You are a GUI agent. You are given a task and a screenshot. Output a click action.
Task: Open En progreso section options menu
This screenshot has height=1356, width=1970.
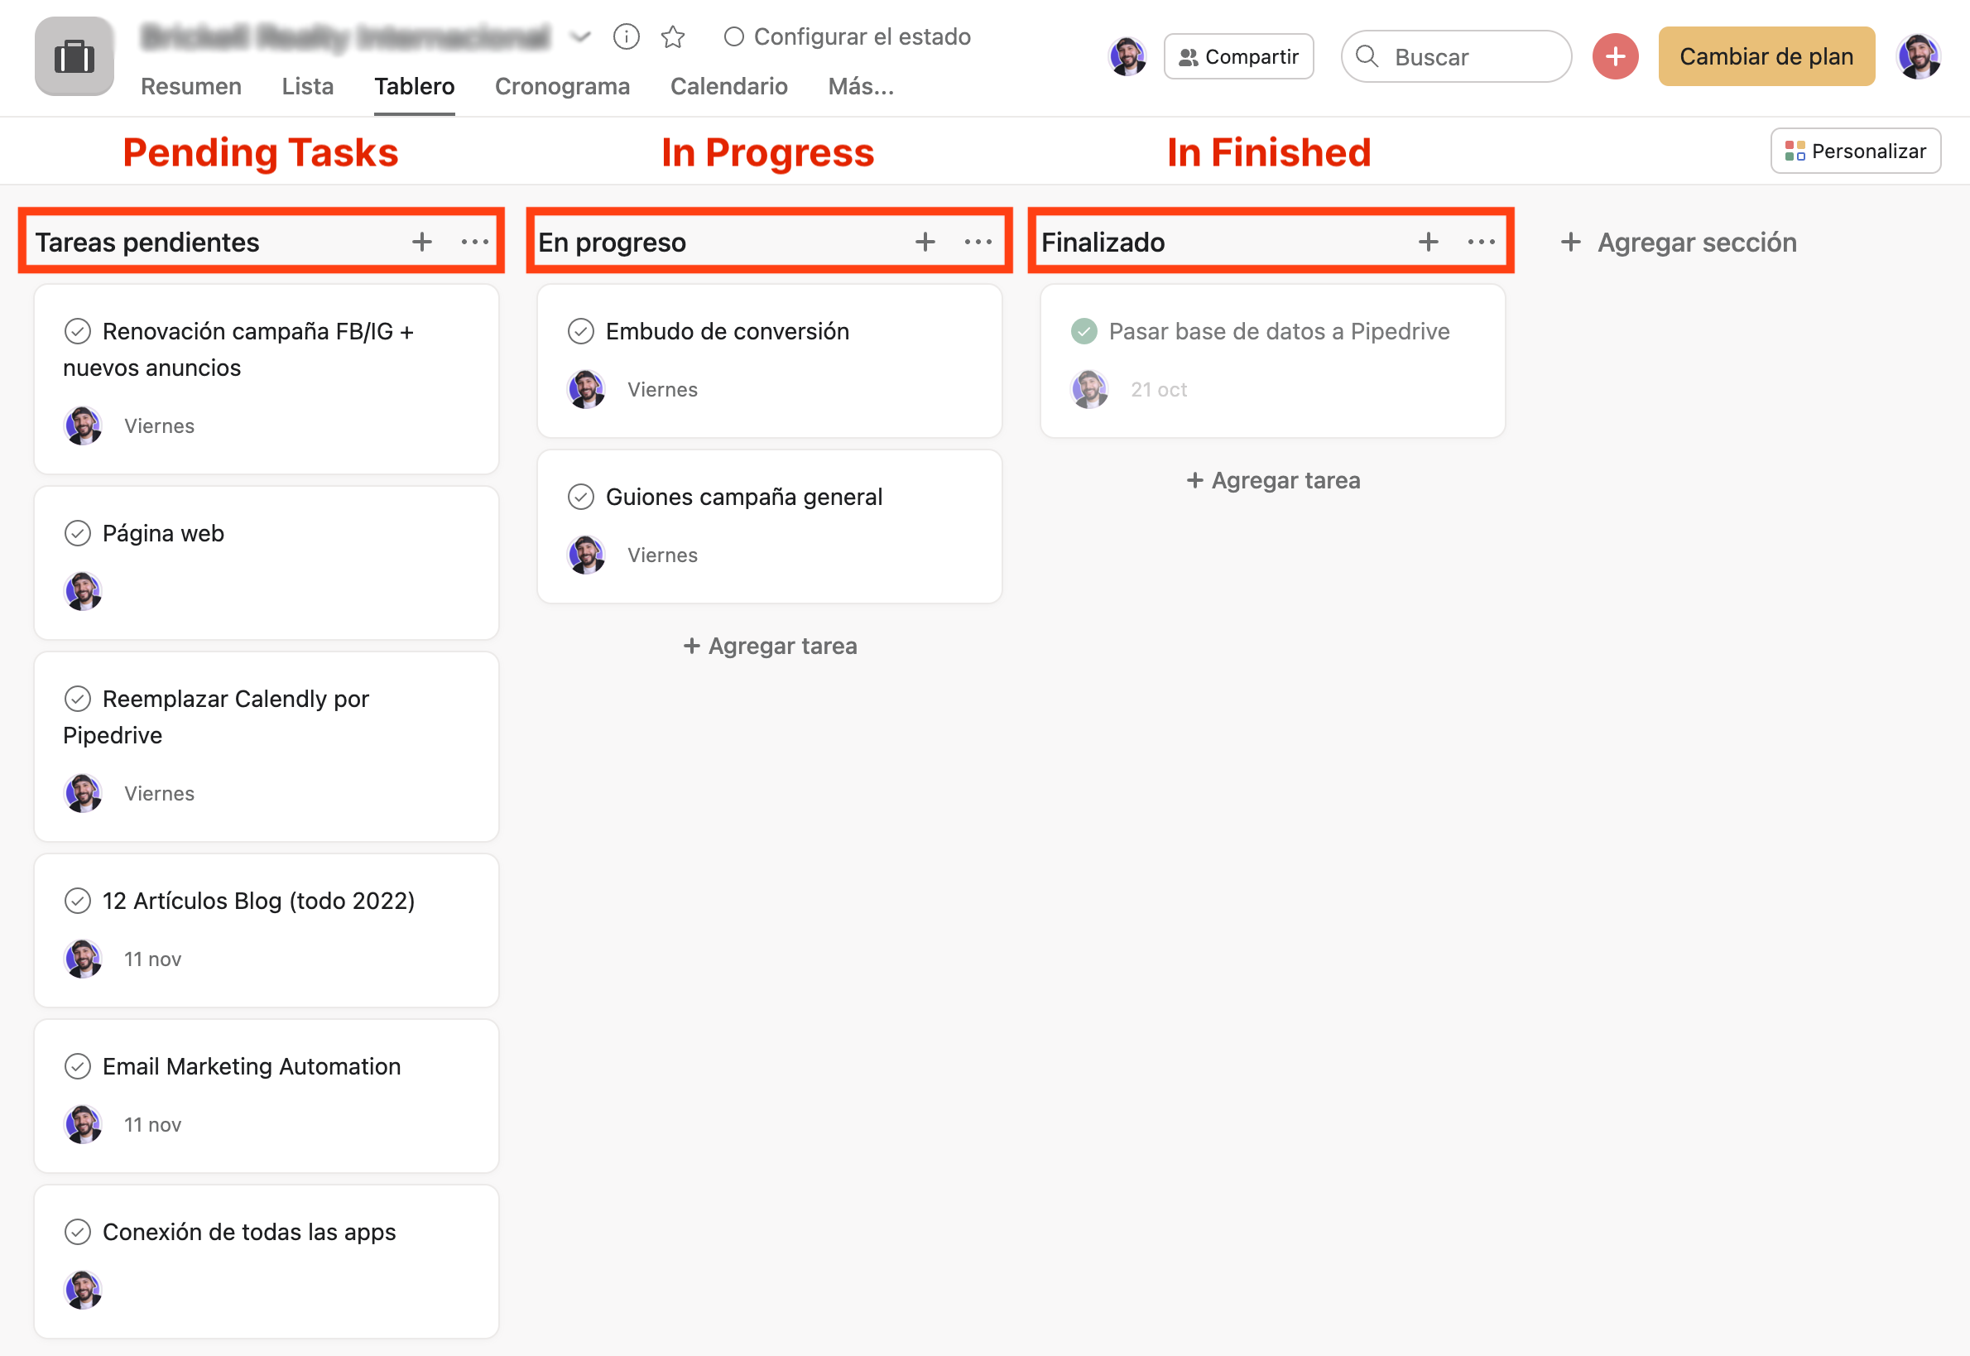click(978, 242)
